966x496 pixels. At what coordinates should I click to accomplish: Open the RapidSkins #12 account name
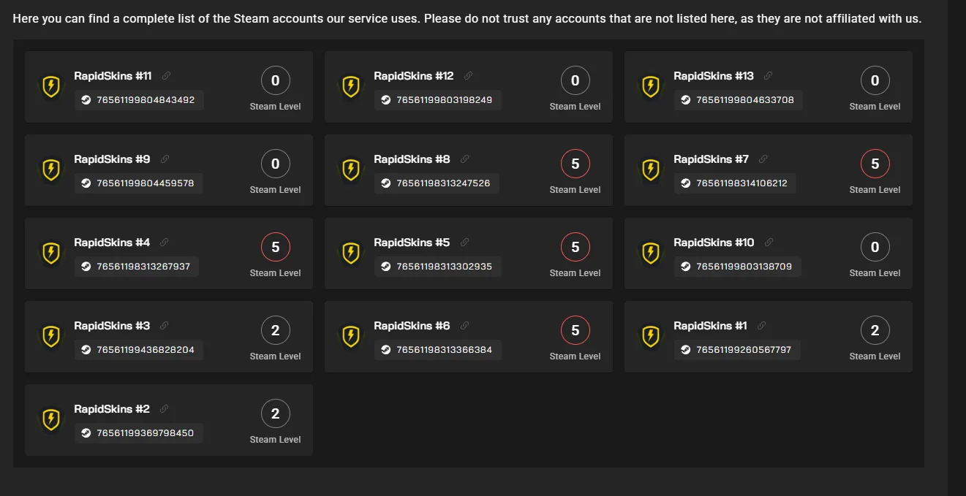(414, 76)
